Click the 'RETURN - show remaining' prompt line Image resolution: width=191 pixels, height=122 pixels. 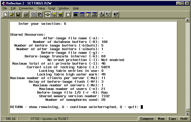click(x=74, y=107)
